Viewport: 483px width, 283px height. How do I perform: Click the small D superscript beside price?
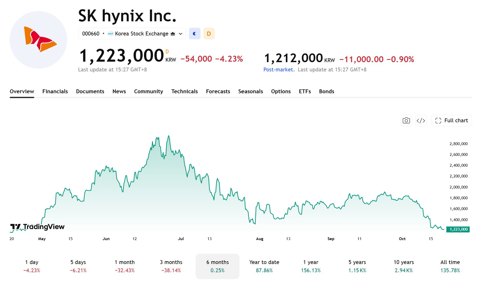167,52
